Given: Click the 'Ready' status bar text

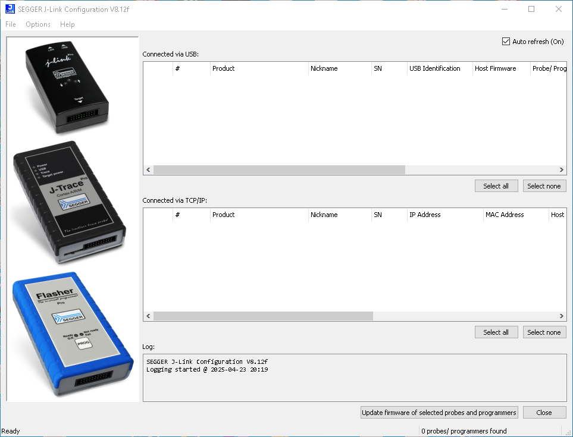Looking at the screenshot, I should [x=11, y=431].
